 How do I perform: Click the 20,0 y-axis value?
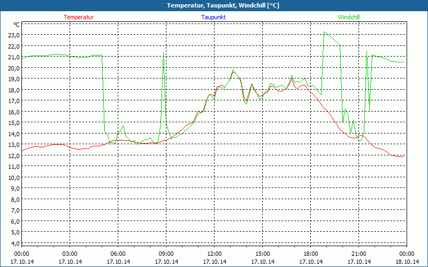click(14, 68)
